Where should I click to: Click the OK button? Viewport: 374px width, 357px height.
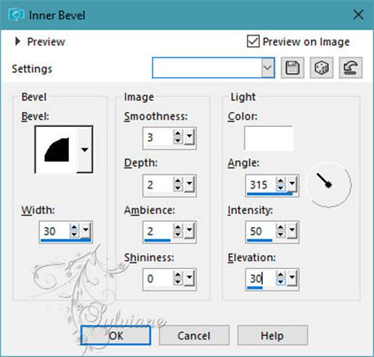coord(115,335)
